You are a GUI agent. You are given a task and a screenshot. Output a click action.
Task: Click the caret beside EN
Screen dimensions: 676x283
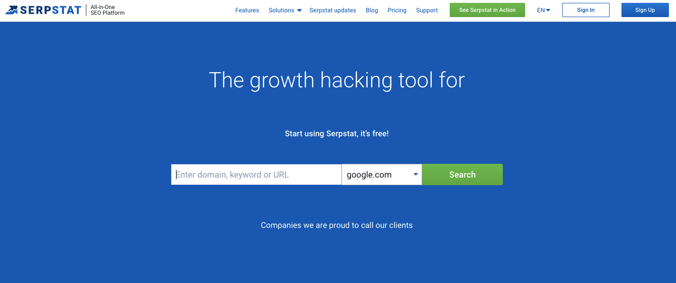(548, 10)
